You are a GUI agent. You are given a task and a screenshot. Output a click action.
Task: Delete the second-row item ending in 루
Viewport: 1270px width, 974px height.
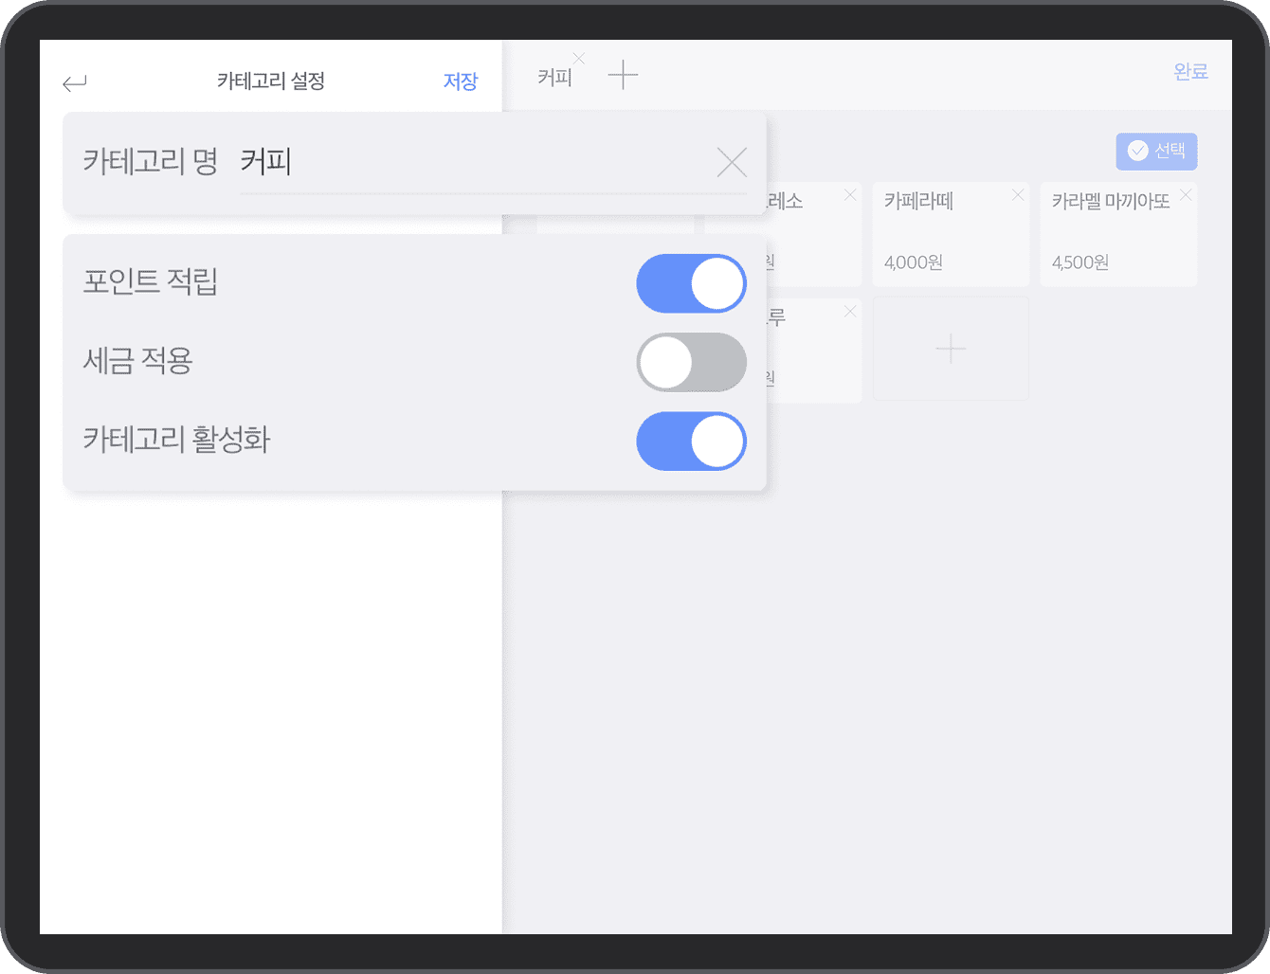click(x=850, y=312)
